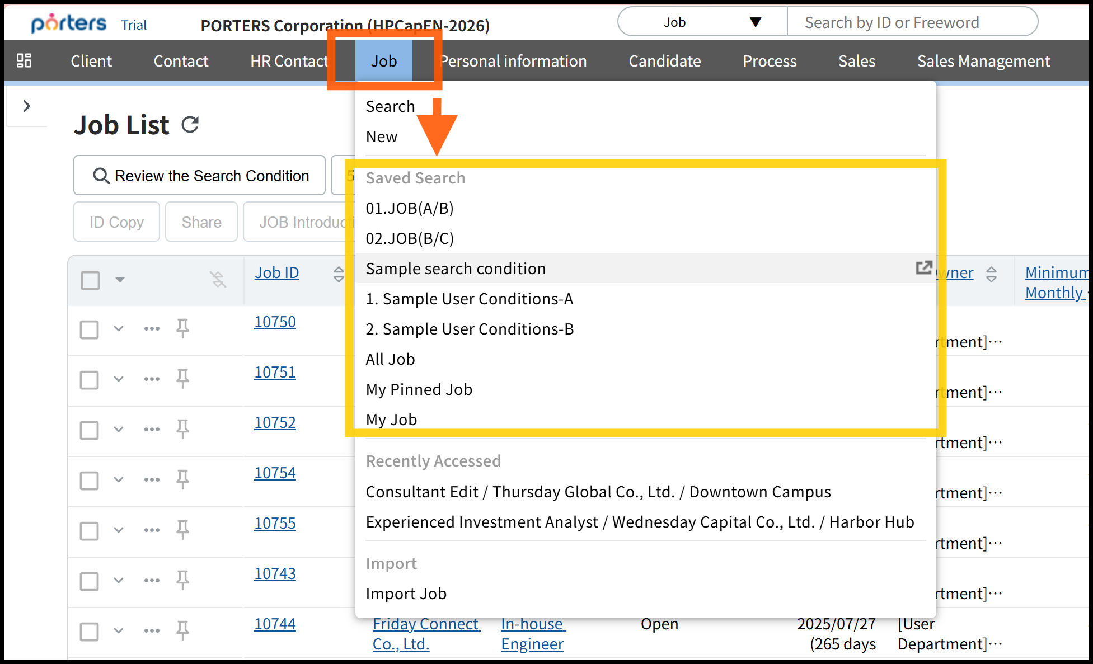Select Import Job from the menu
Image resolution: width=1093 pixels, height=664 pixels.
[x=406, y=594]
